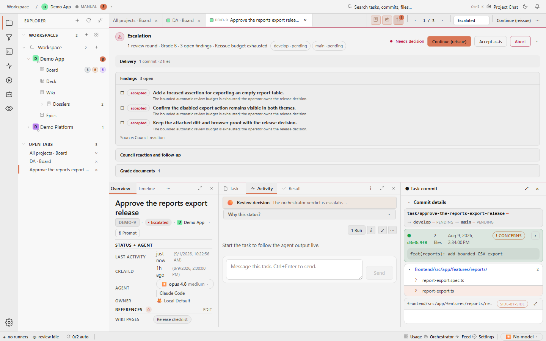Open settings gear in sidebar bottom
546x341 pixels.
9,322
